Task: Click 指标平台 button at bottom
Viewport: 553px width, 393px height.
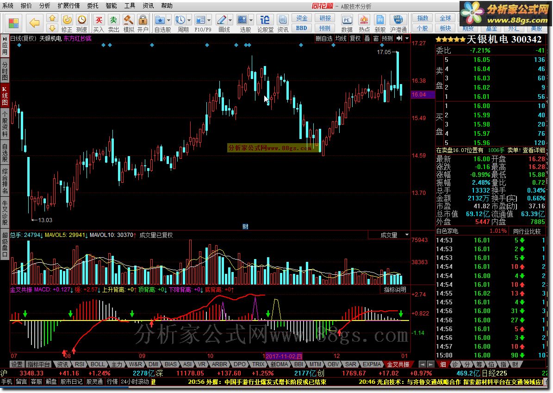Action: [x=39, y=364]
